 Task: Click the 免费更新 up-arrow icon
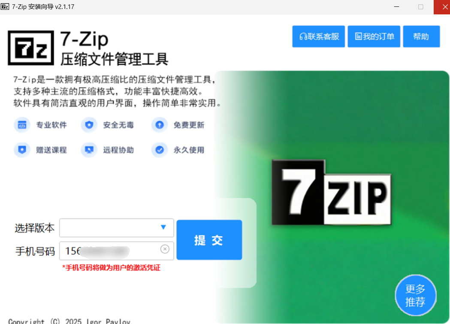tap(160, 125)
